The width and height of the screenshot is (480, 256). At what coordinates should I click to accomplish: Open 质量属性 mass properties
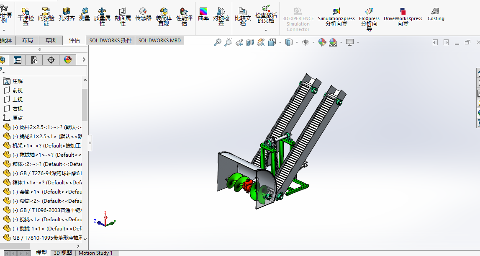point(102,17)
